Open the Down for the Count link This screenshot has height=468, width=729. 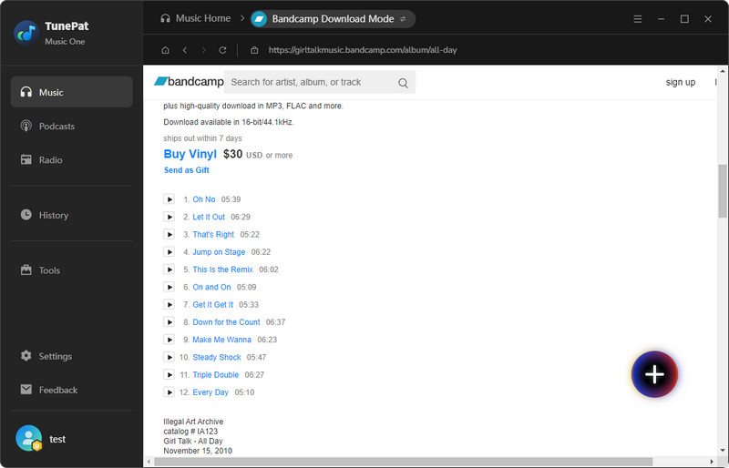coord(226,322)
